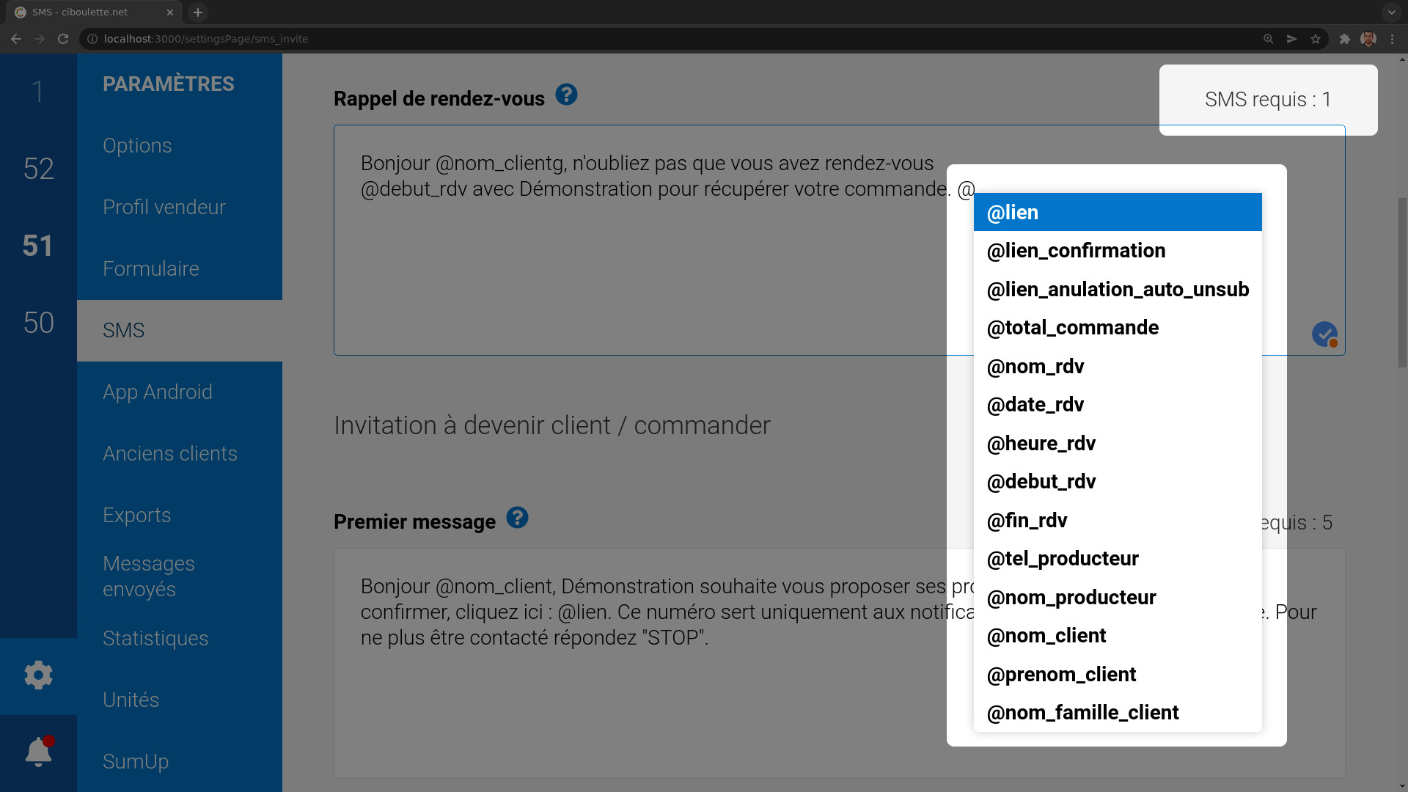Select the @total_commande variable
Screen dimensions: 1408x792
pyautogui.click(x=1117, y=328)
